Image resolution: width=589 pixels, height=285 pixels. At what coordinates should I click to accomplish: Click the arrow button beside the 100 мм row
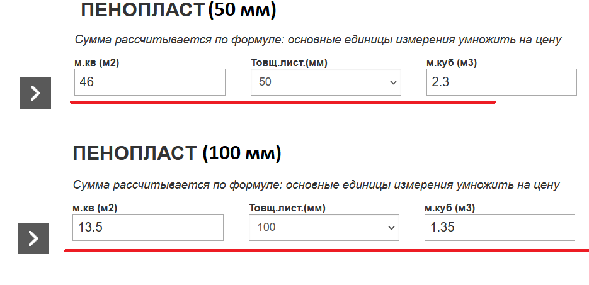pos(33,238)
